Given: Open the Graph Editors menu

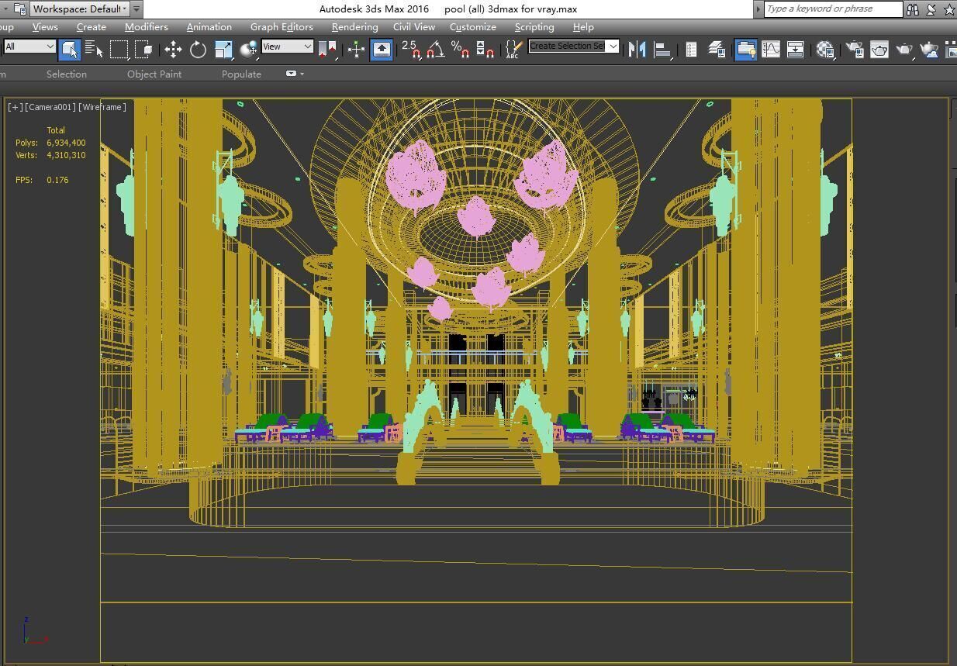Looking at the screenshot, I should [x=282, y=27].
